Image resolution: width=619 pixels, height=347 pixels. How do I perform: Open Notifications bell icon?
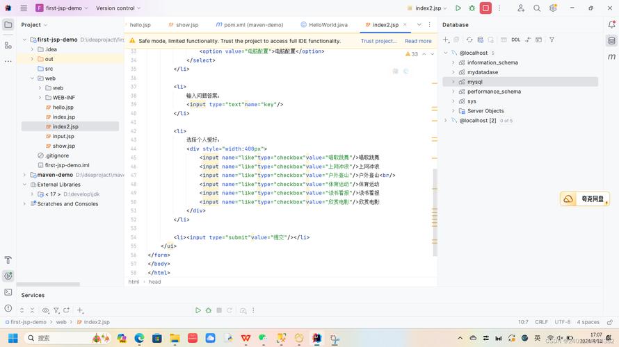(x=611, y=24)
